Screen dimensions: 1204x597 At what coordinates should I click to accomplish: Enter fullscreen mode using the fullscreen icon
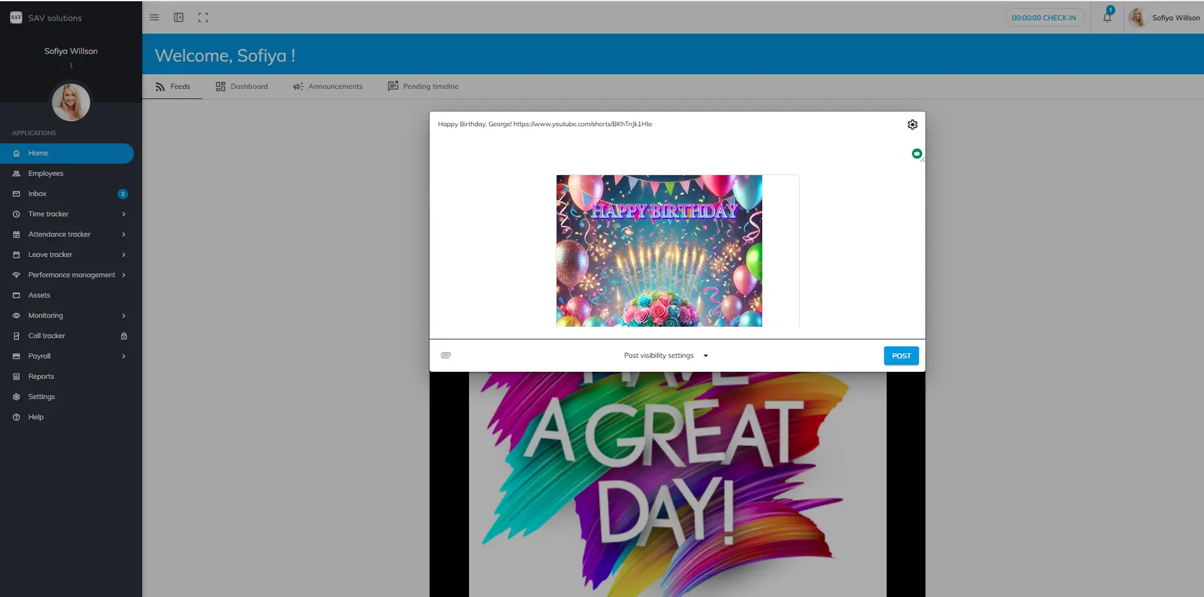[x=203, y=18]
